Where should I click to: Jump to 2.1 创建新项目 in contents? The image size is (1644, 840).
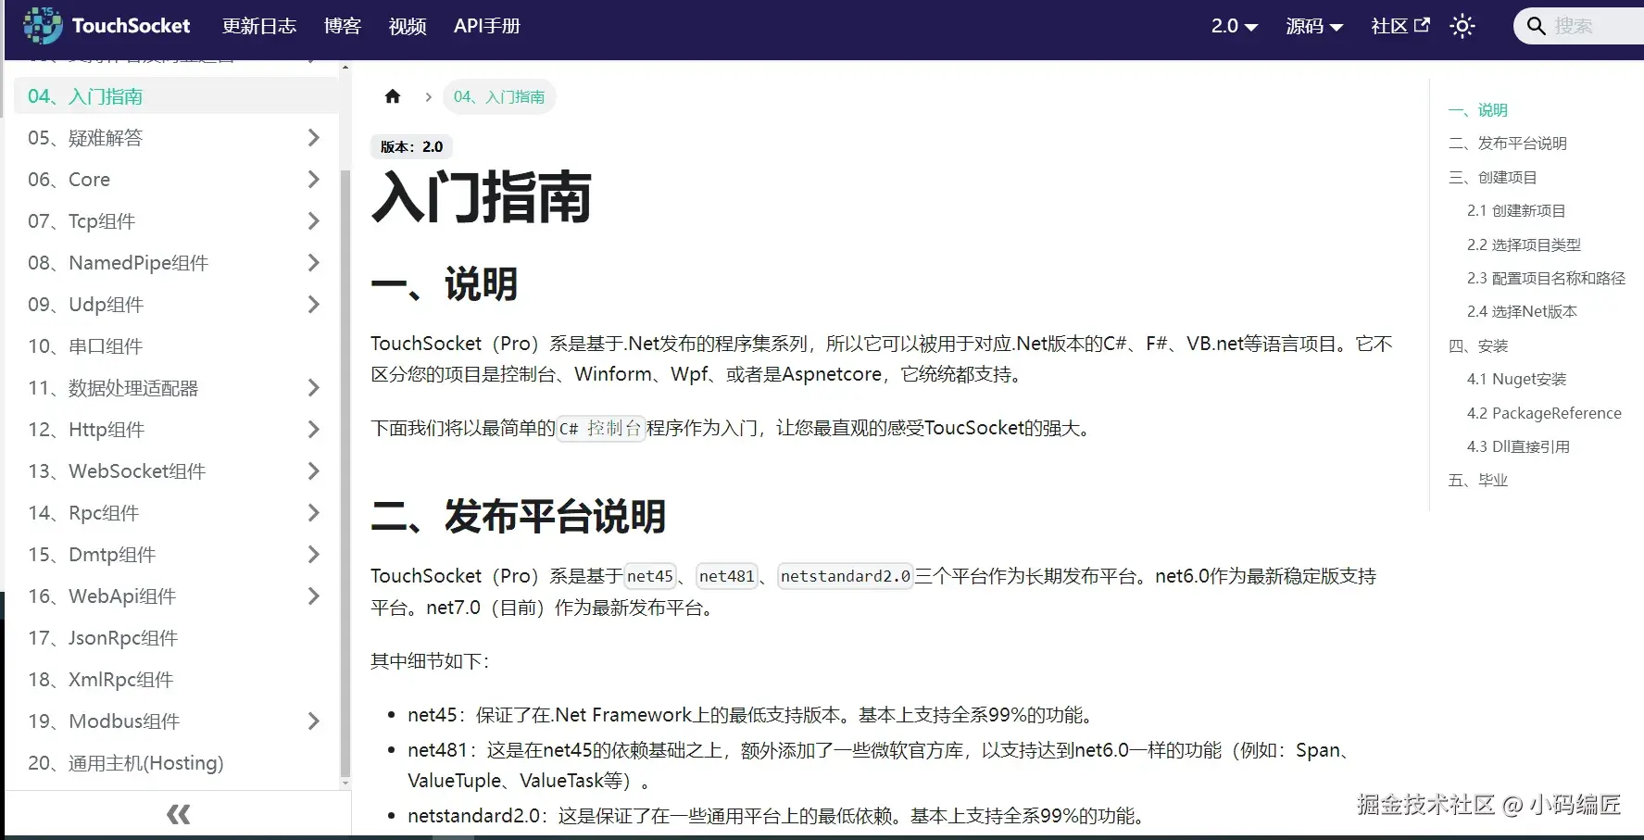[1516, 211]
